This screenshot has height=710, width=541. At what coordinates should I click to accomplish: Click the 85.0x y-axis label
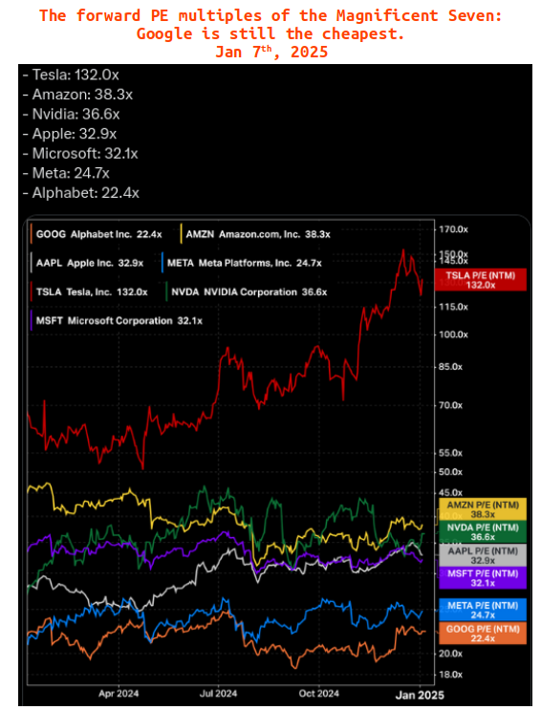[451, 367]
